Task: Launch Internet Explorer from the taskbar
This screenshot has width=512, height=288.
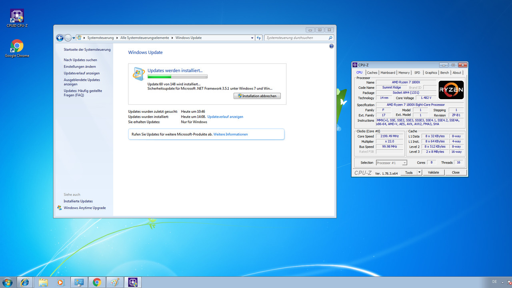Action: pos(25,282)
